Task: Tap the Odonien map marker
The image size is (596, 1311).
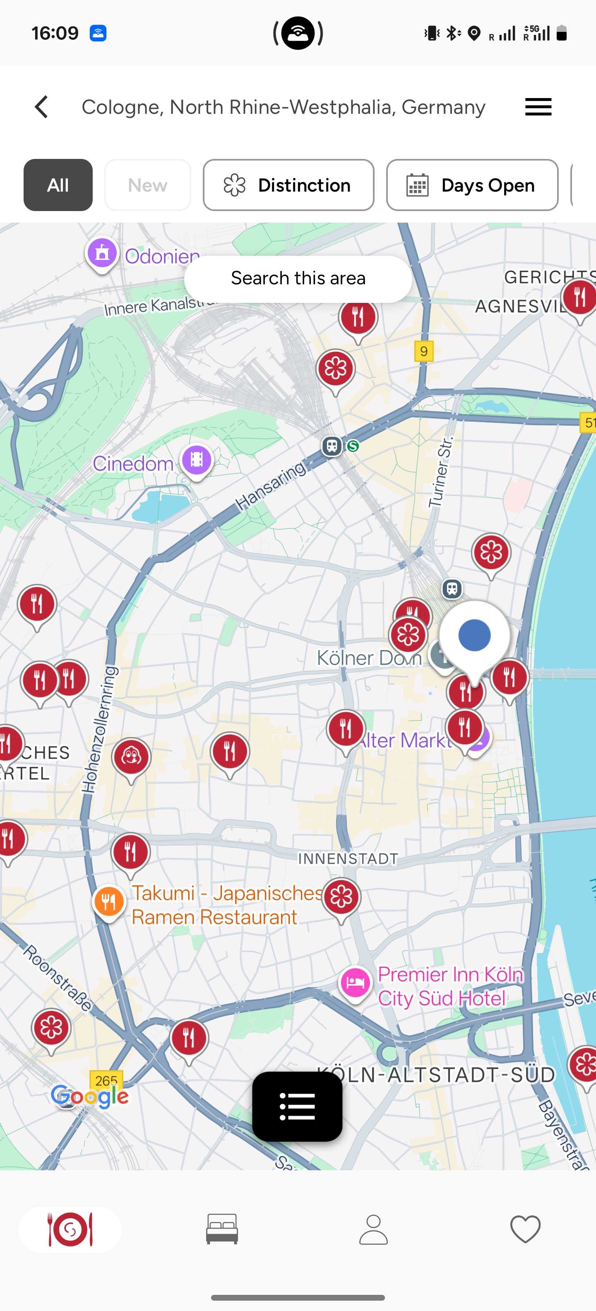Action: click(x=102, y=254)
